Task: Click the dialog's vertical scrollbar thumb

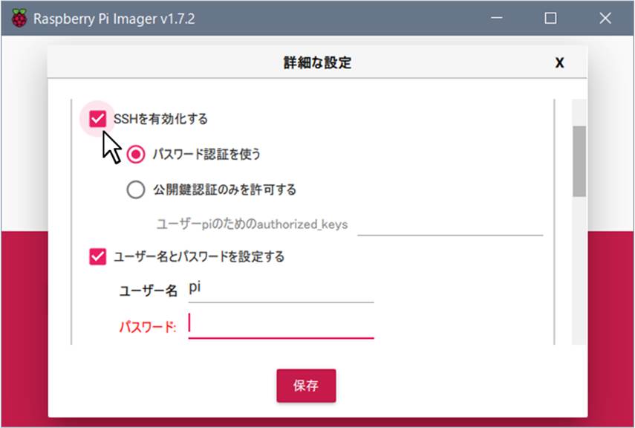Action: point(579,161)
